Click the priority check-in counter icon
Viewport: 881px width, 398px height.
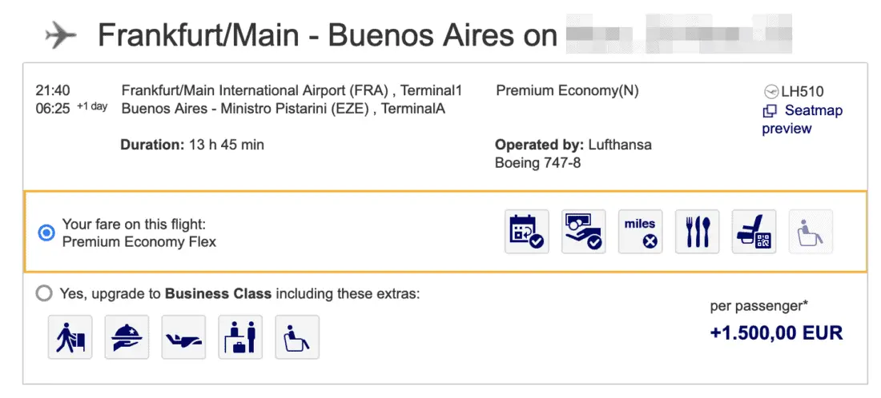[240, 336]
